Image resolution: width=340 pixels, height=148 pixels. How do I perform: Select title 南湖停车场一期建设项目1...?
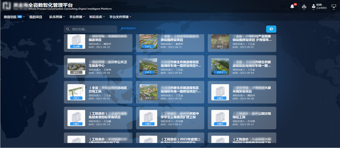[181, 90]
